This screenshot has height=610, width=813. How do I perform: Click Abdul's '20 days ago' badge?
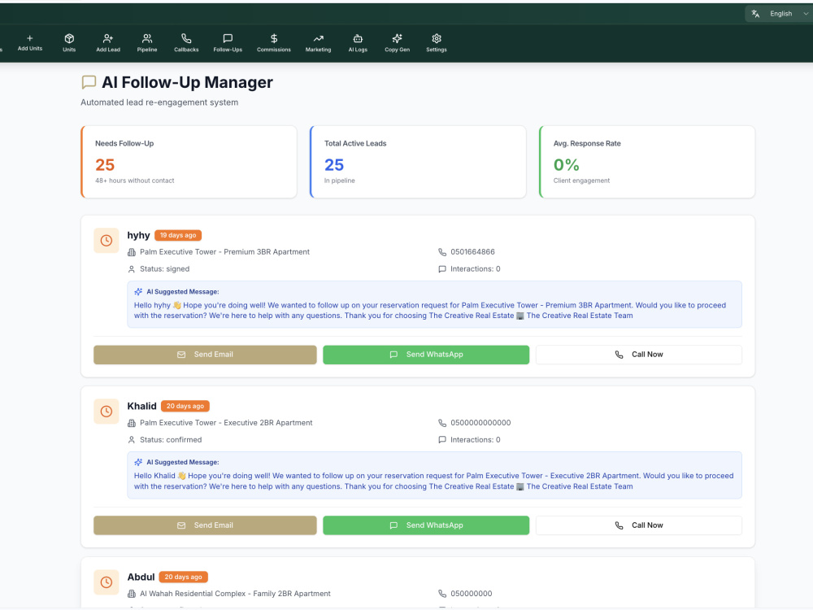pyautogui.click(x=184, y=577)
